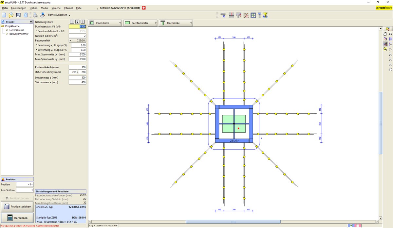Select the hand pan tool
393x228 pixels.
390,70
